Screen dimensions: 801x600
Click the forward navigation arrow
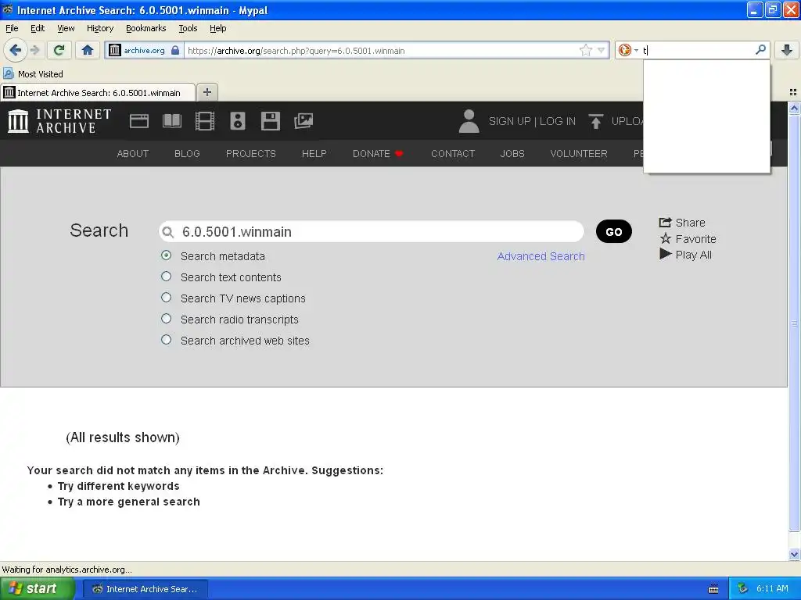click(x=34, y=50)
